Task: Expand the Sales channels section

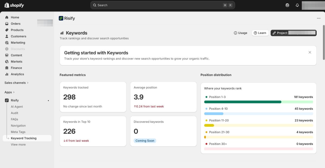Action: click(x=16, y=83)
